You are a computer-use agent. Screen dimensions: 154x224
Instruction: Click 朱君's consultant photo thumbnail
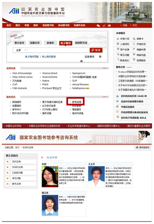coord(50,177)
